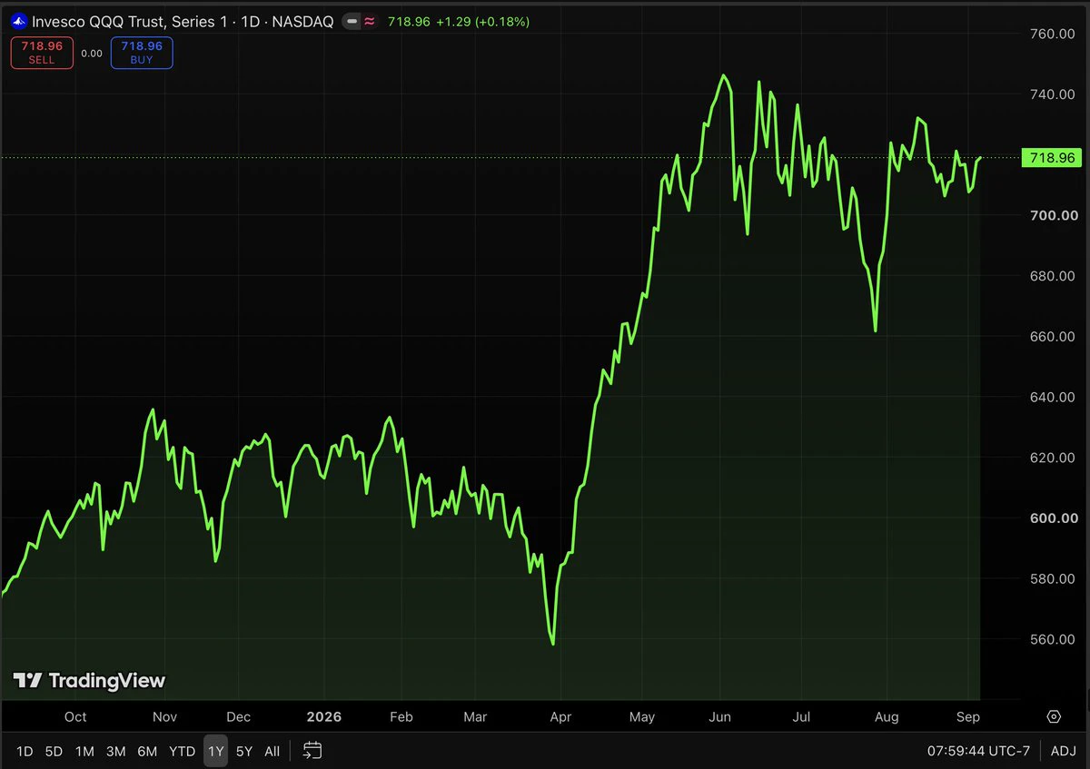Viewport: 1090px width, 769px height.
Task: Click the 718.96 BUY button
Action: (142, 53)
